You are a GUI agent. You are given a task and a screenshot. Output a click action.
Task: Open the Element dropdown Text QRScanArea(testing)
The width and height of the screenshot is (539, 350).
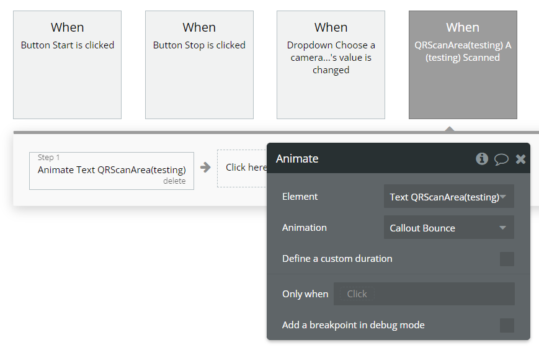click(448, 197)
